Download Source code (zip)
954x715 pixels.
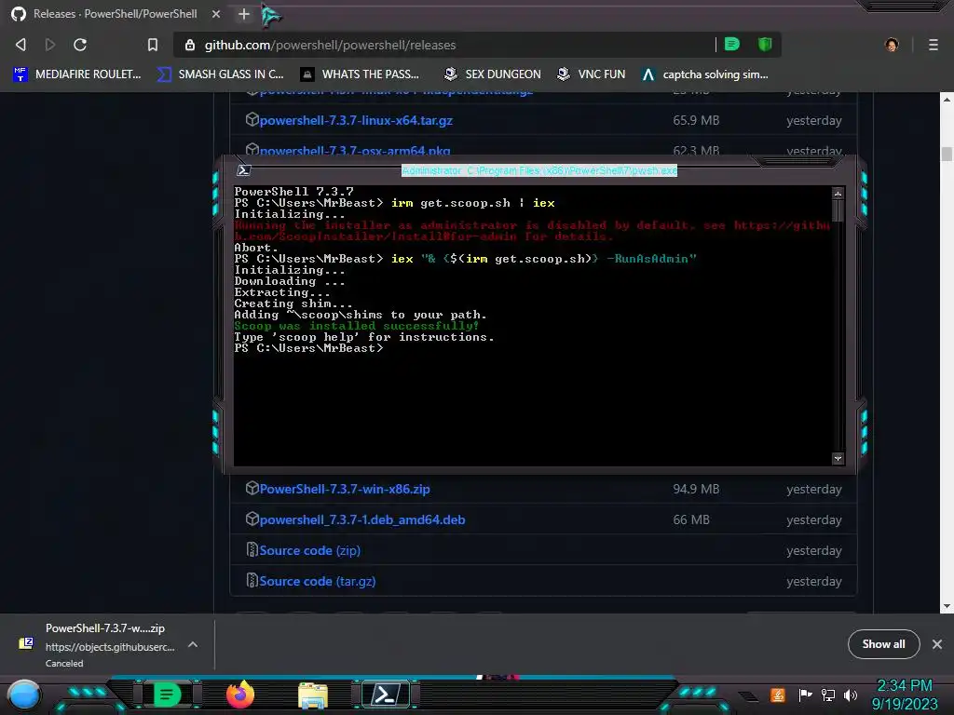[309, 550]
